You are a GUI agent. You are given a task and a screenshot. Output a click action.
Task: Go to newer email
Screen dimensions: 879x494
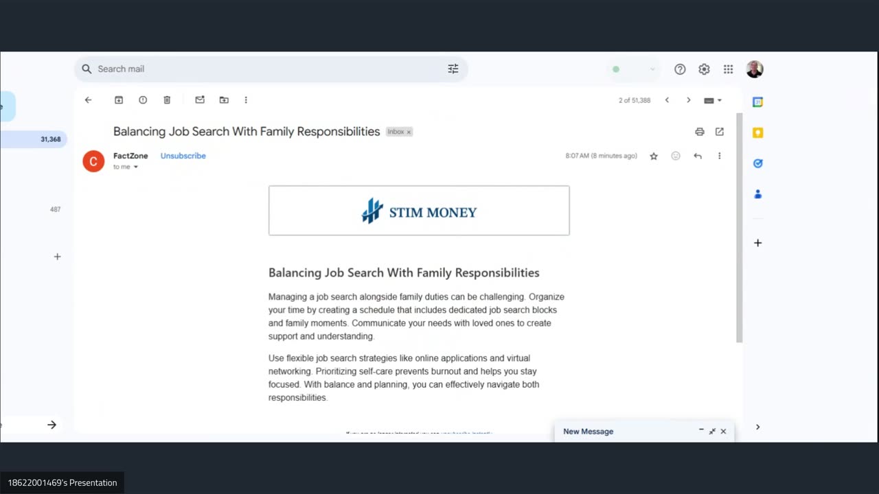tap(667, 100)
